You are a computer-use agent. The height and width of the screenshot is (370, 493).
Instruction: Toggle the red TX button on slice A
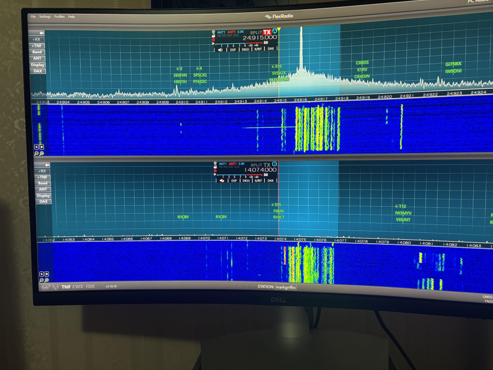pos(267,32)
